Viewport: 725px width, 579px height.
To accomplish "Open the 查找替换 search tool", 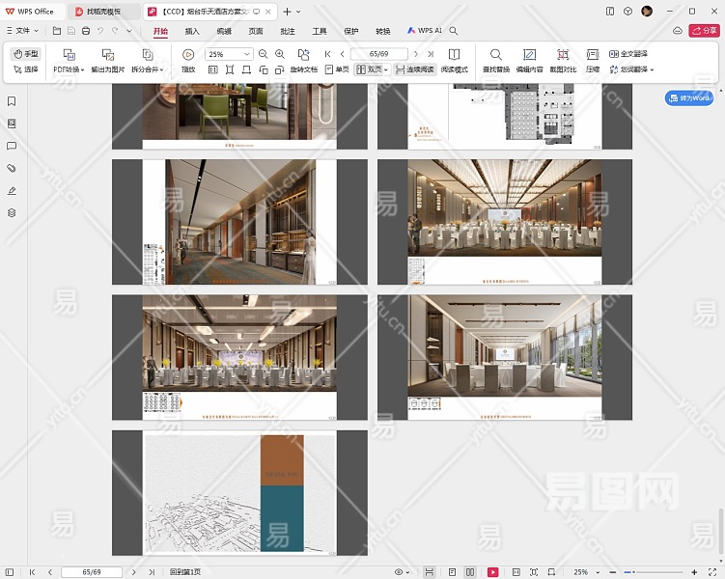I will [496, 55].
